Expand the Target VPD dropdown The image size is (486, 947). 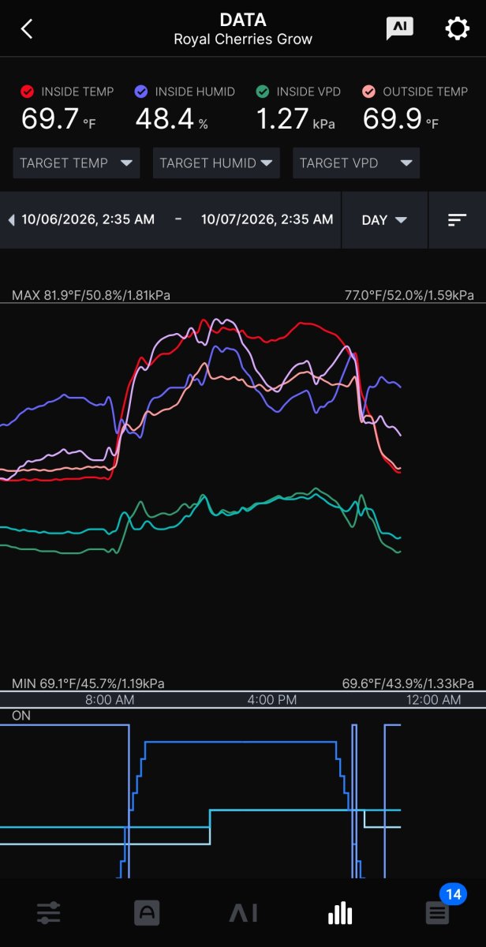(x=356, y=163)
